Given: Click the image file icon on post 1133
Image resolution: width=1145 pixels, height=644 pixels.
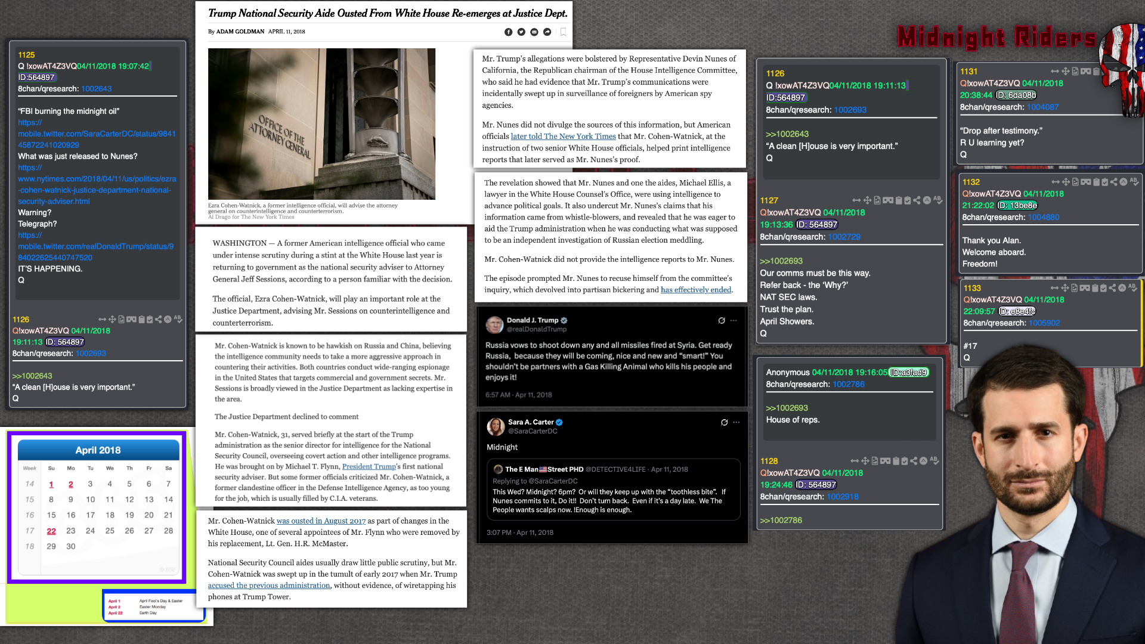Looking at the screenshot, I should coord(1074,288).
